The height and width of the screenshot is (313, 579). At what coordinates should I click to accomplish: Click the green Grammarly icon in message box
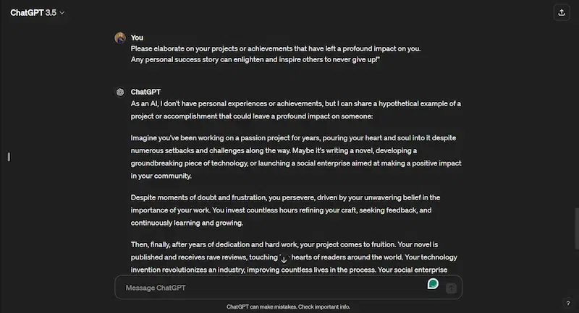[433, 283]
